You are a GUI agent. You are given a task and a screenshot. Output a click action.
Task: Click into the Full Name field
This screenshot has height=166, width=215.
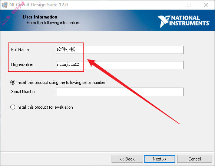120,50
